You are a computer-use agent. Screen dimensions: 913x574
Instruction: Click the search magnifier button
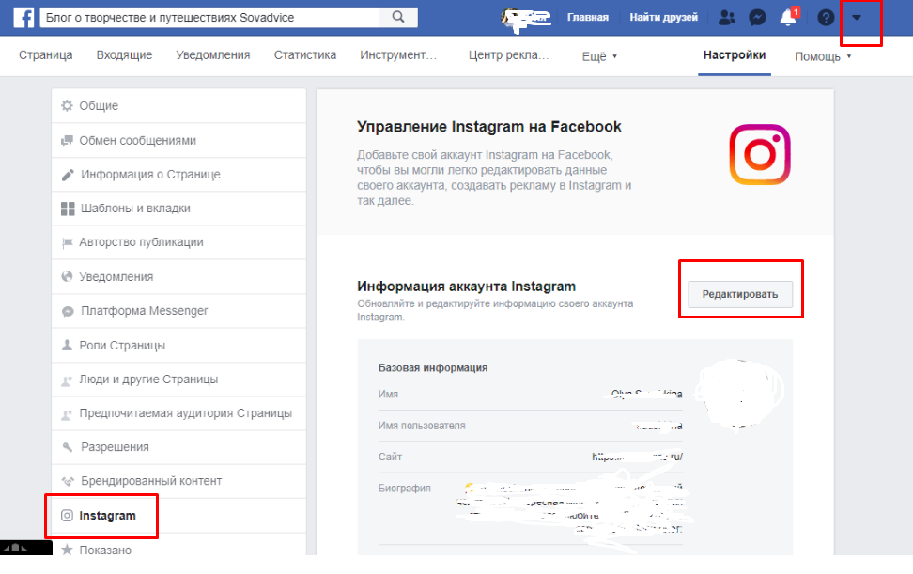tap(398, 17)
